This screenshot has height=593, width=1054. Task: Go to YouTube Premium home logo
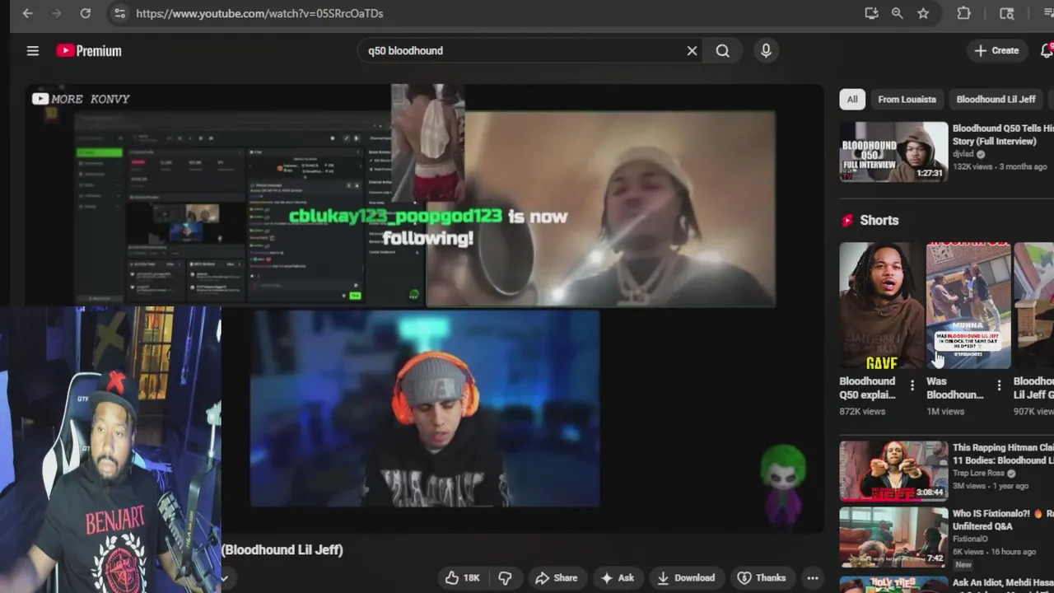click(89, 50)
